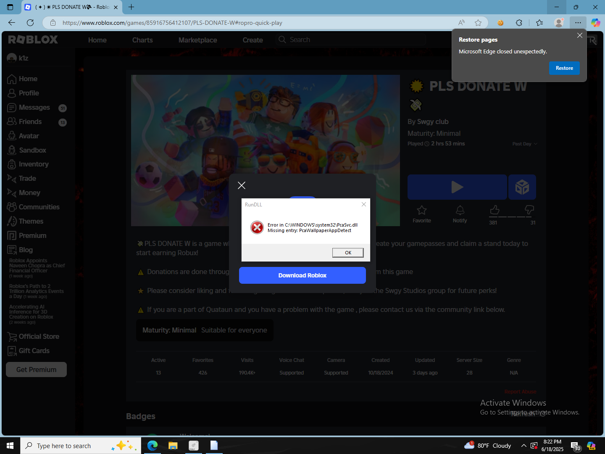Open the Favorites list icon

click(x=539, y=23)
